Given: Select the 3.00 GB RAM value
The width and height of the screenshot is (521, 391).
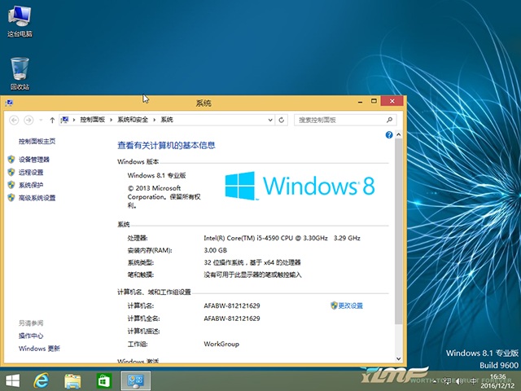Looking at the screenshot, I should 215,250.
